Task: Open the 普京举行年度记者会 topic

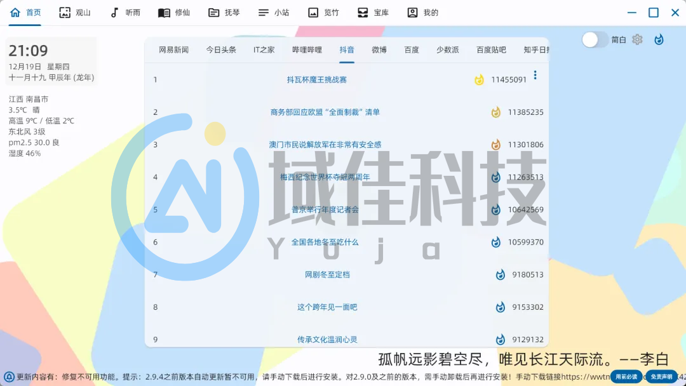Action: (x=325, y=210)
